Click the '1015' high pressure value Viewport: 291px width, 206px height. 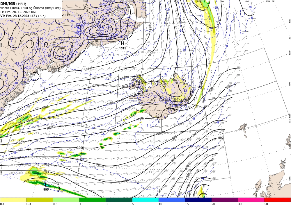(123, 48)
